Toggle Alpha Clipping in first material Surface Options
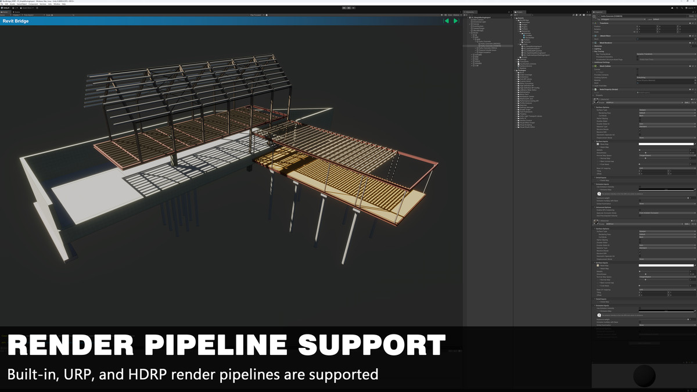 pos(639,119)
